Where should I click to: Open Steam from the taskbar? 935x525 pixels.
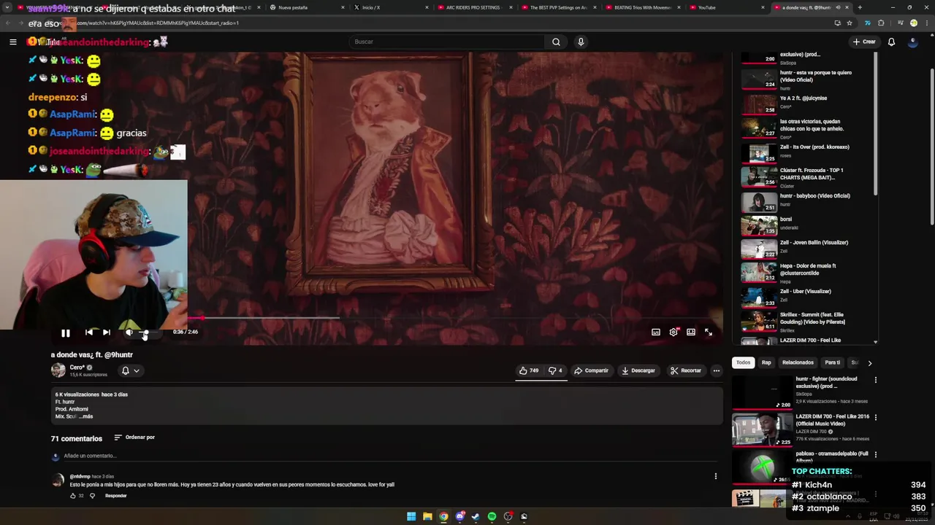pos(476,516)
